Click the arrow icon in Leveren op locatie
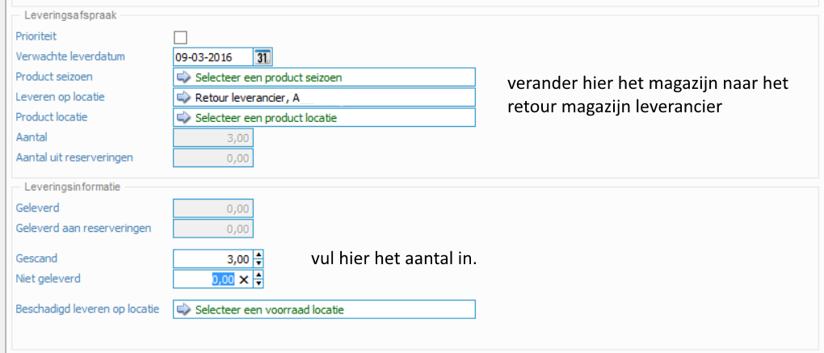Screen dimensions: 824x353 pyautogui.click(x=183, y=98)
